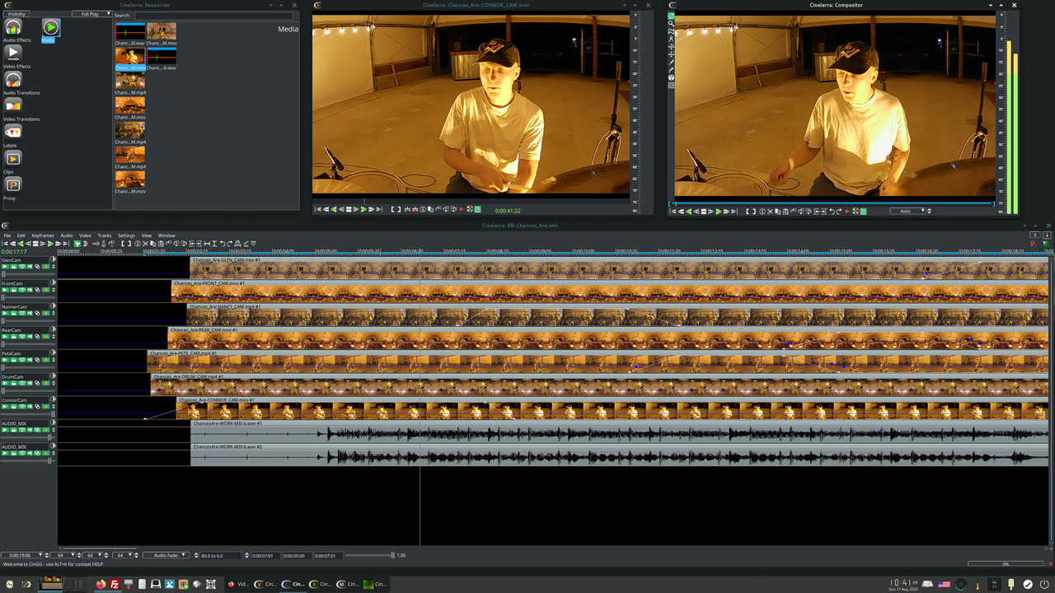Expand GlenCam track with its arrow control
The image size is (1055, 593).
point(54,266)
